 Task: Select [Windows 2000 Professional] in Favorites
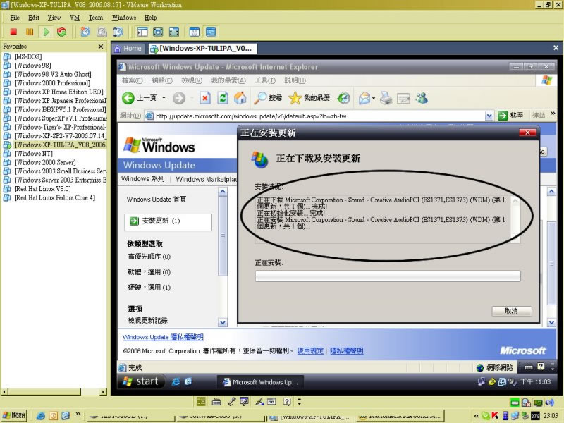click(x=51, y=83)
